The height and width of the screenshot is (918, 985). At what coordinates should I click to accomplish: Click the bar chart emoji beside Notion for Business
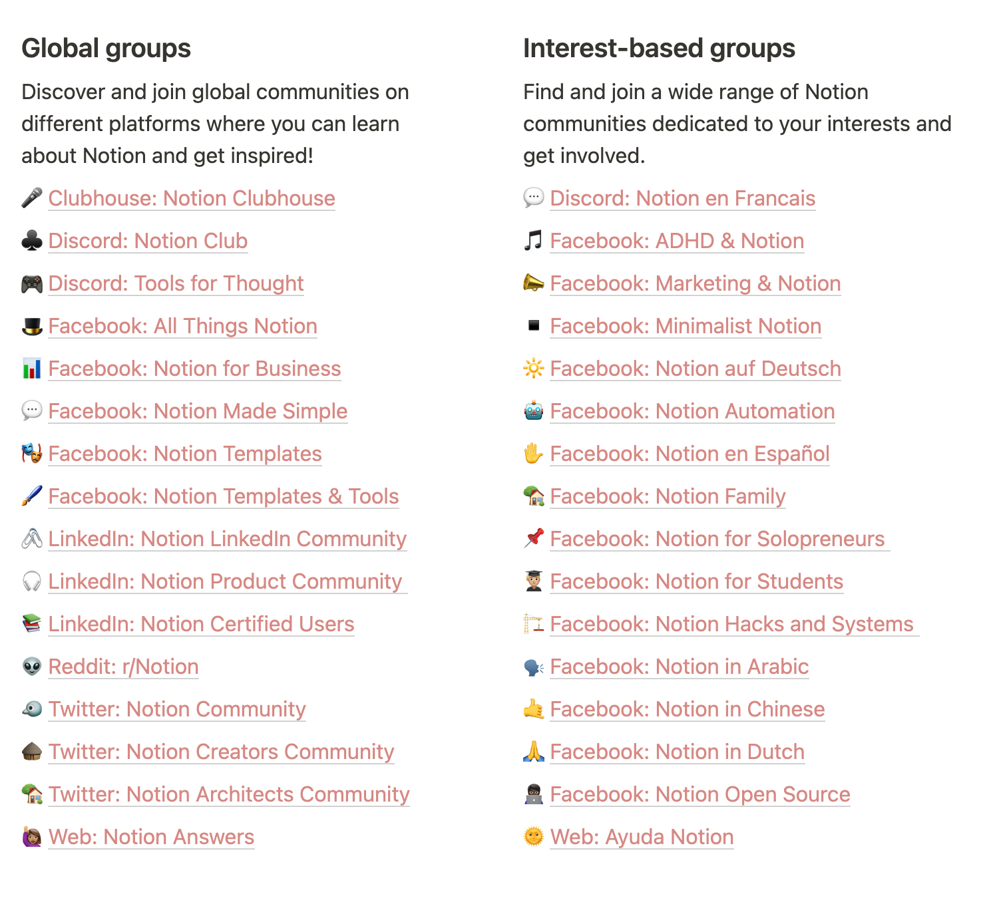coord(31,369)
